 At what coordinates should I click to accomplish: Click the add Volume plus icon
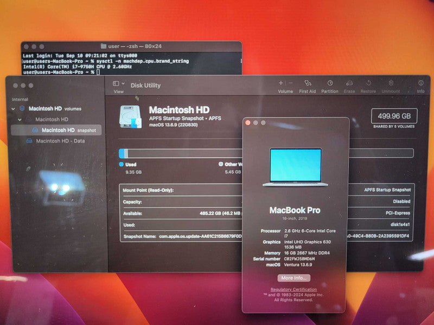pos(280,83)
